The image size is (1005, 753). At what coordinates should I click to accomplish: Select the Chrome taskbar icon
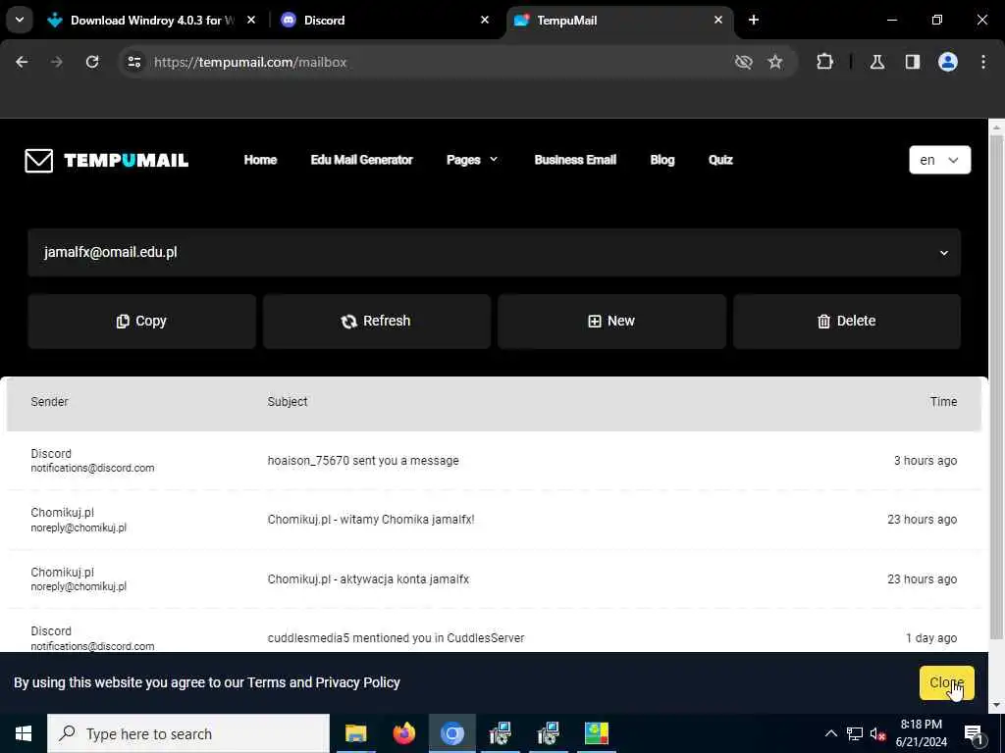click(451, 733)
